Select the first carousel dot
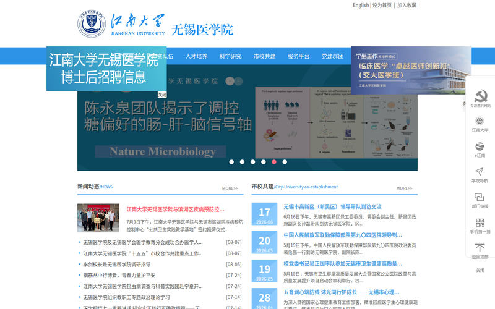The image size is (495, 309). (231, 162)
